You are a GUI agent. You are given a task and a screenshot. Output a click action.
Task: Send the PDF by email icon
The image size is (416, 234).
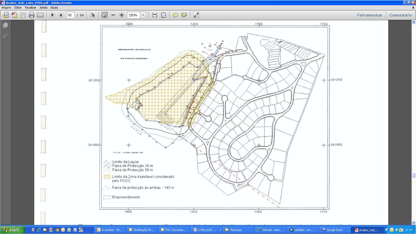[x=40, y=15]
